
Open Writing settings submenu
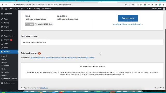point(4,59)
